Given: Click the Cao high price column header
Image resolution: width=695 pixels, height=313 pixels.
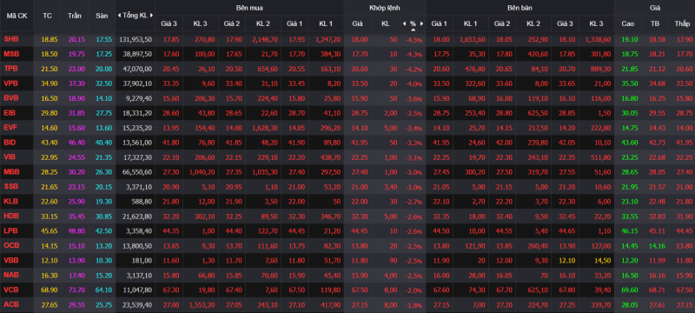Looking at the screenshot, I should click(627, 23).
